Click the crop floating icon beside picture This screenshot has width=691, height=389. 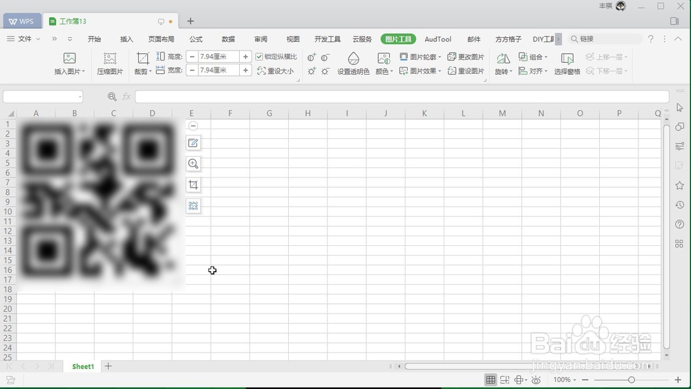click(193, 184)
